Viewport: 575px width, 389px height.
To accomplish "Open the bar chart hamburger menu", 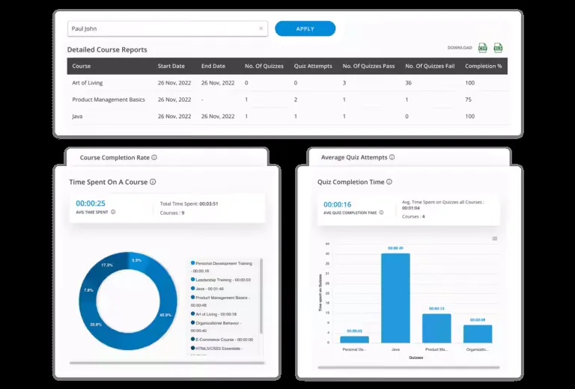I will pos(494,239).
